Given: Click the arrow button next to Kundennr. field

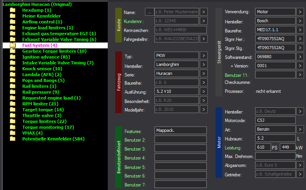Looking at the screenshot, I should click(204, 21).
